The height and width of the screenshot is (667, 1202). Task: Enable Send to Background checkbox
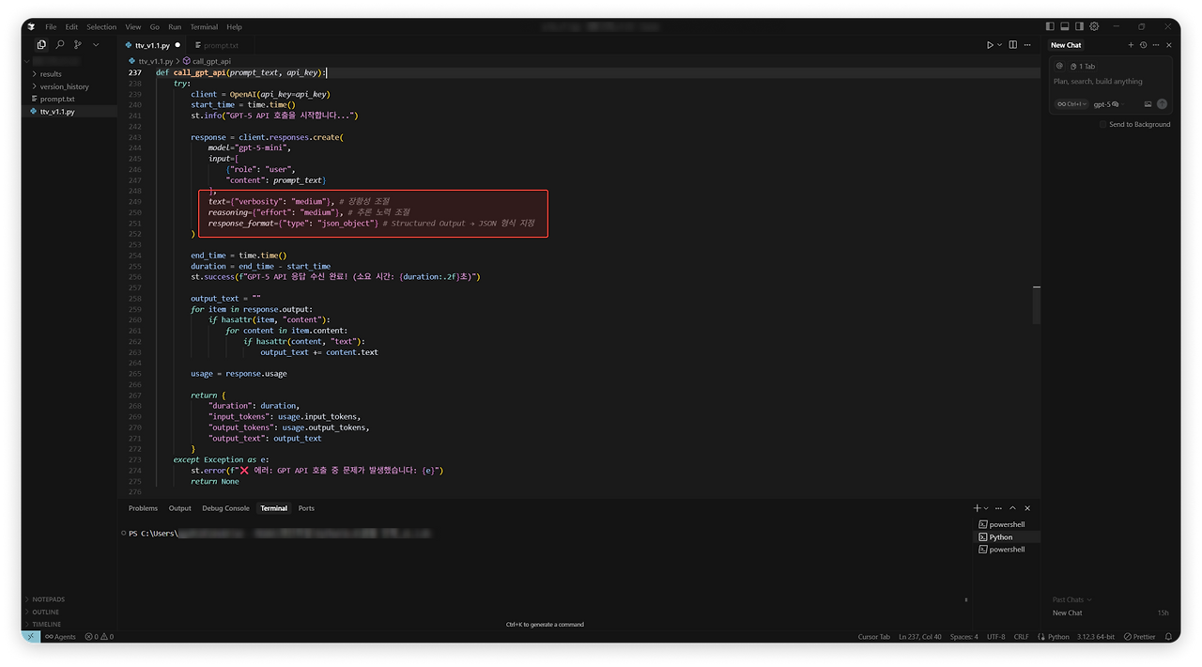click(x=1103, y=124)
